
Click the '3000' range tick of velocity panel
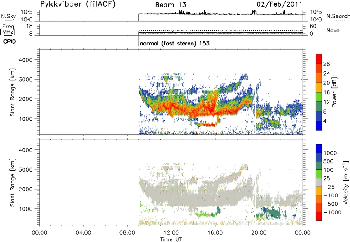(x=25, y=169)
